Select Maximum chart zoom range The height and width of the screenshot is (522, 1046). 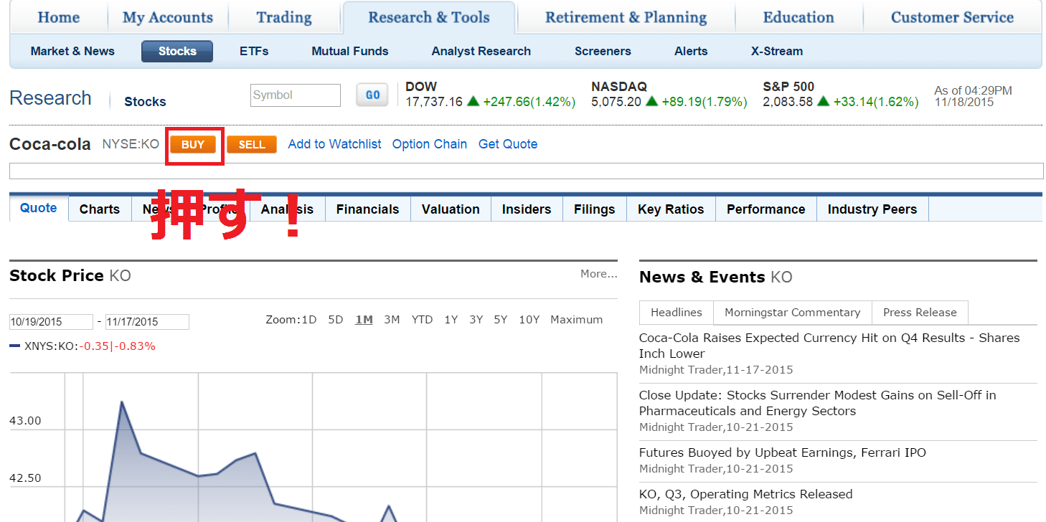pos(576,320)
